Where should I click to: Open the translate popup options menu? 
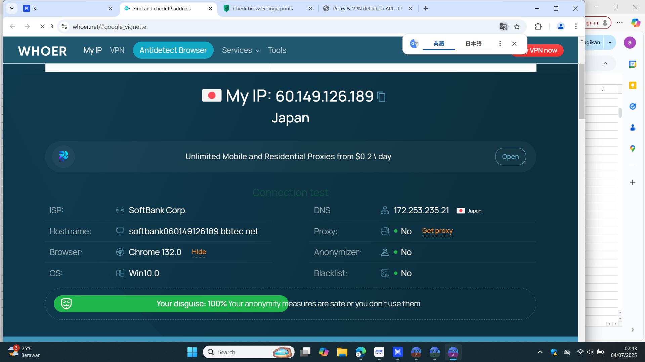coord(500,44)
